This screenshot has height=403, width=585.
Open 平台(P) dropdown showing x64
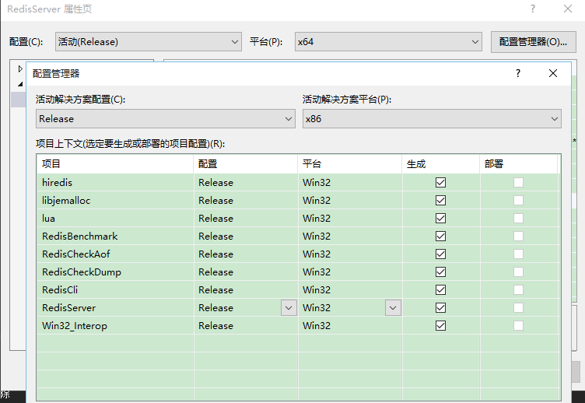[388, 42]
